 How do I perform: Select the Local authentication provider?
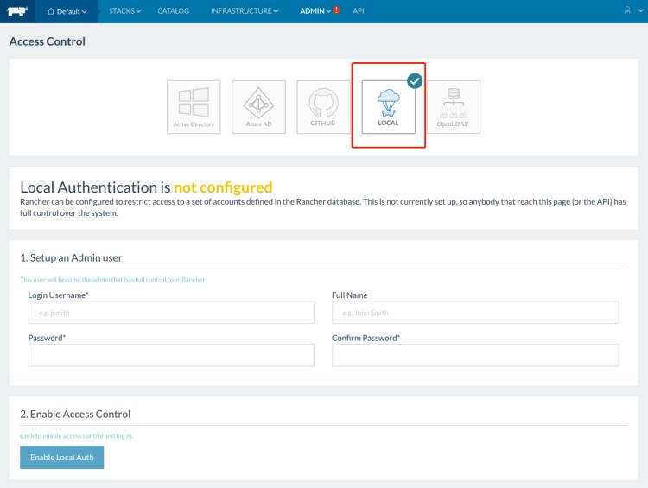pos(388,107)
